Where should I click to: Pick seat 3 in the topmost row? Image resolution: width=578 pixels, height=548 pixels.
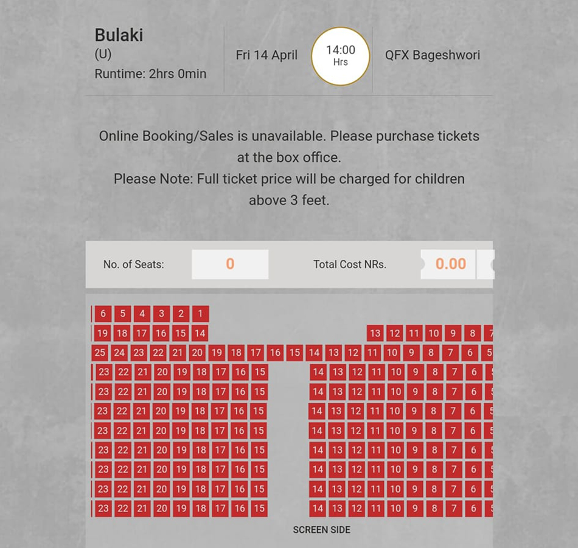(161, 314)
